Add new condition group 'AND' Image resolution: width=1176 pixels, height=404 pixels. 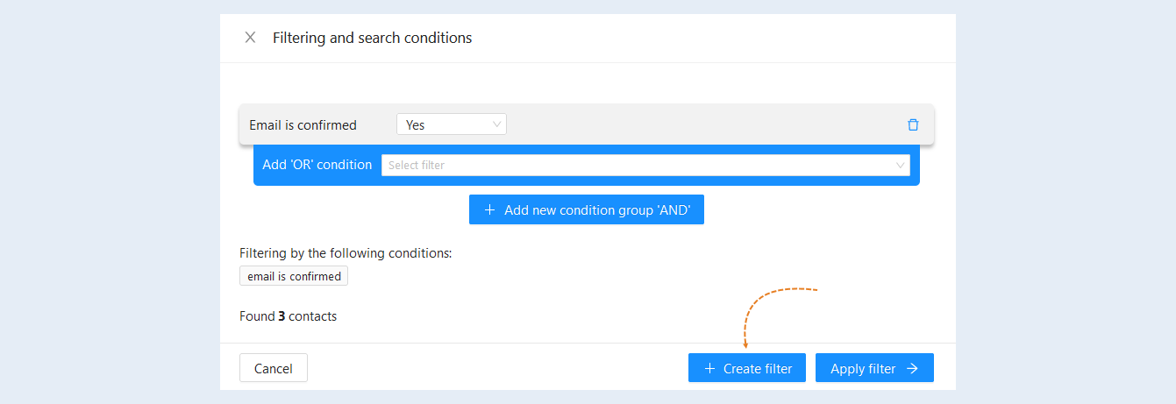[x=587, y=209]
